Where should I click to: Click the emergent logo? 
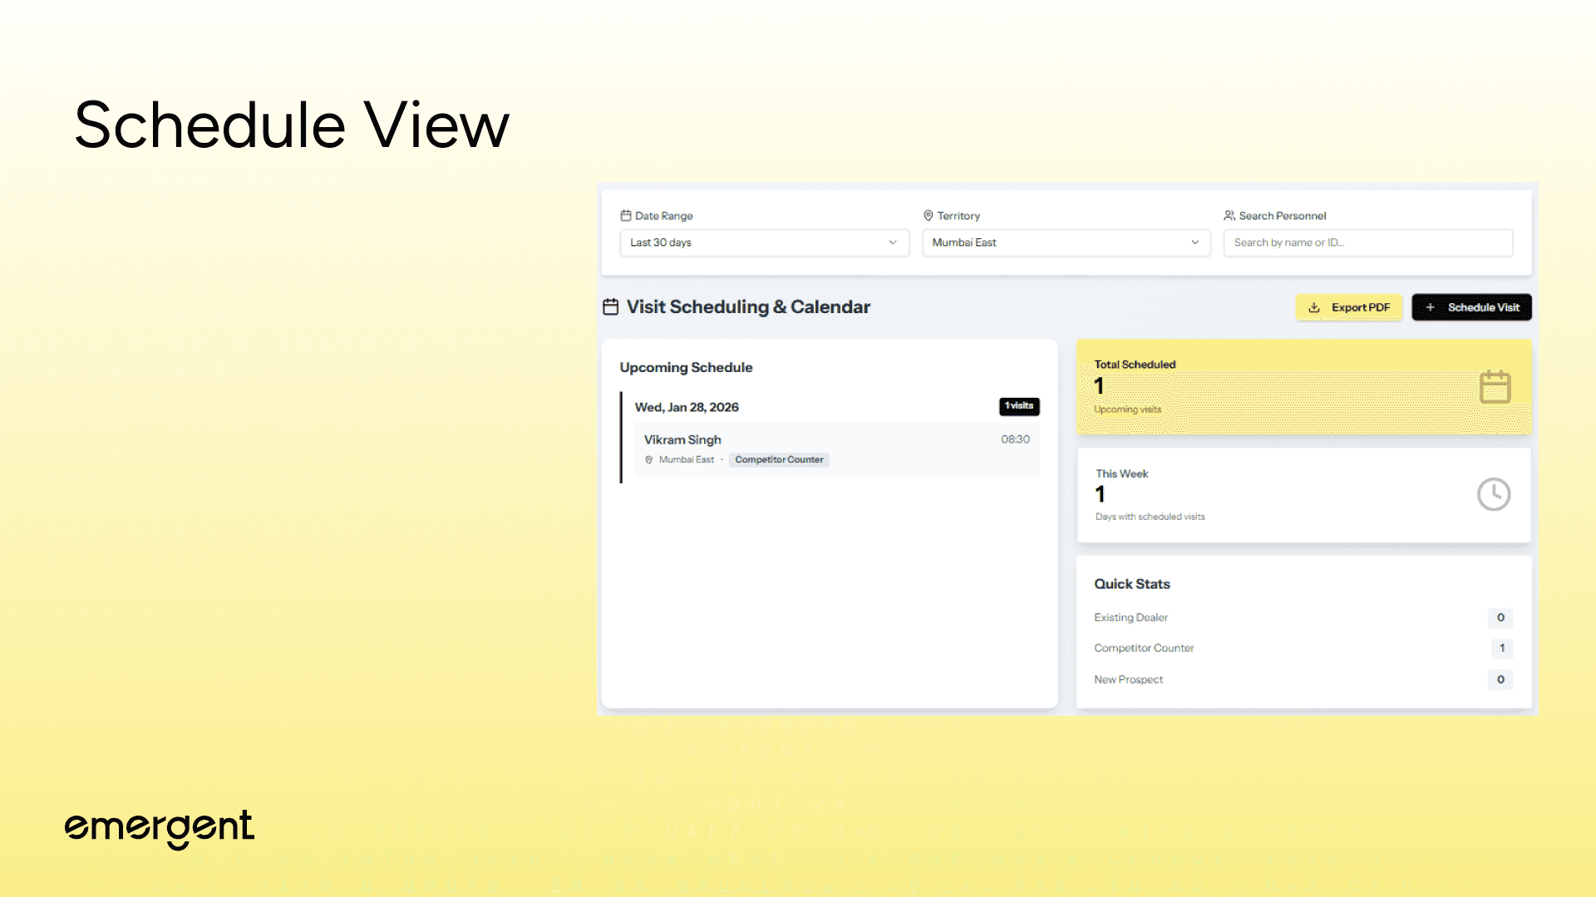click(160, 828)
